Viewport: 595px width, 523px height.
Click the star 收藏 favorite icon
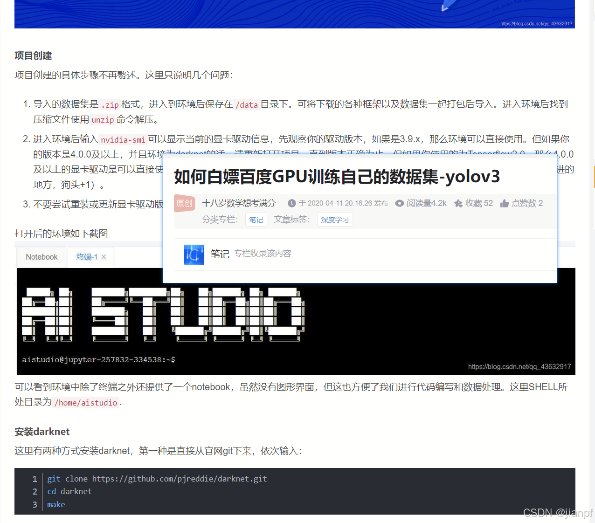click(458, 203)
